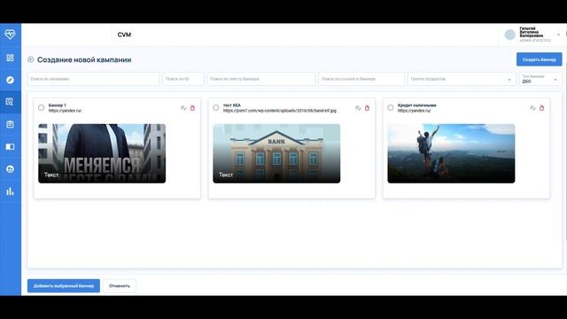567x319 pixels.
Task: Delete the 'Баннер 1' banner via trash icon
Action: point(193,108)
